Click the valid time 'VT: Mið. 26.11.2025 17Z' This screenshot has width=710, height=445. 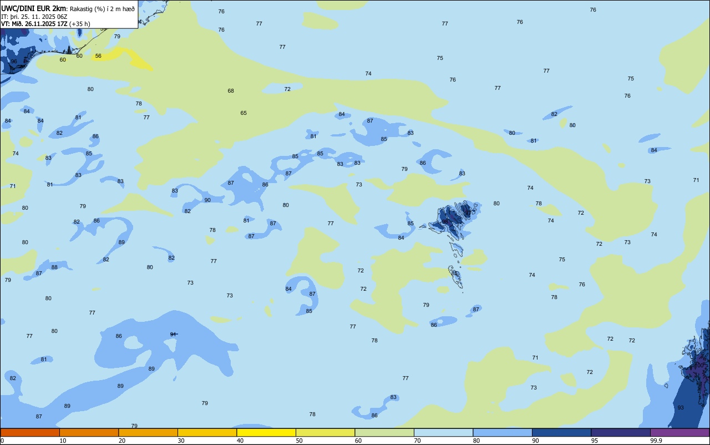pyautogui.click(x=34, y=24)
